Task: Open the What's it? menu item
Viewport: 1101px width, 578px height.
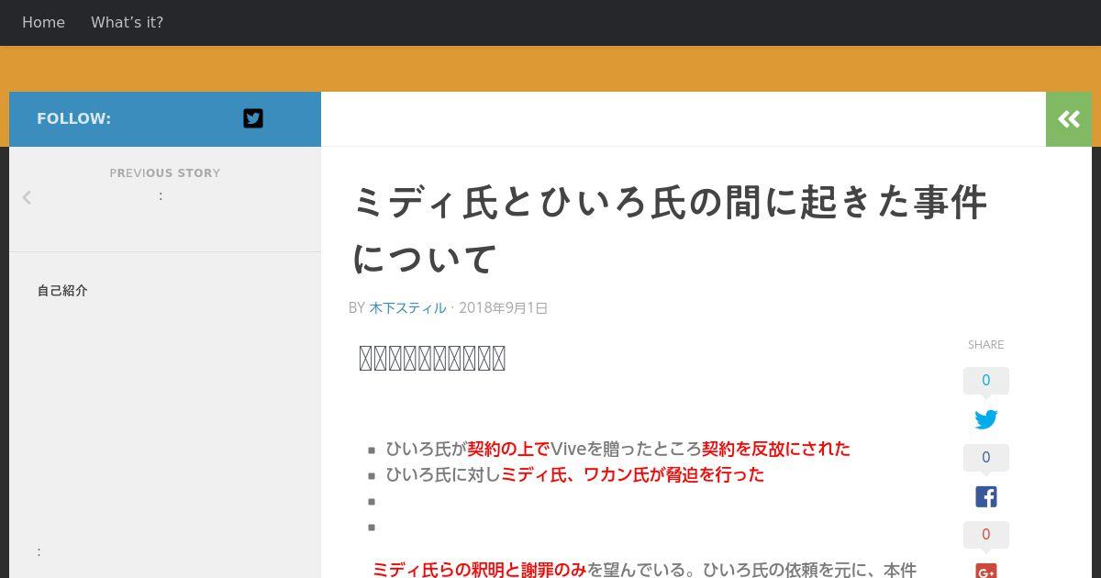Action: point(127,22)
